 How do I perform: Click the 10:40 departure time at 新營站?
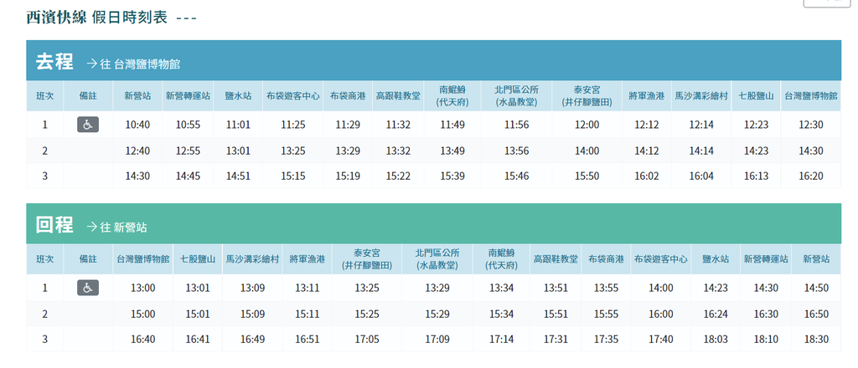pyautogui.click(x=137, y=125)
